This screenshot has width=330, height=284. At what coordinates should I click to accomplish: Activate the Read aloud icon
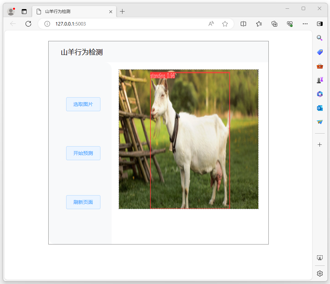[211, 24]
